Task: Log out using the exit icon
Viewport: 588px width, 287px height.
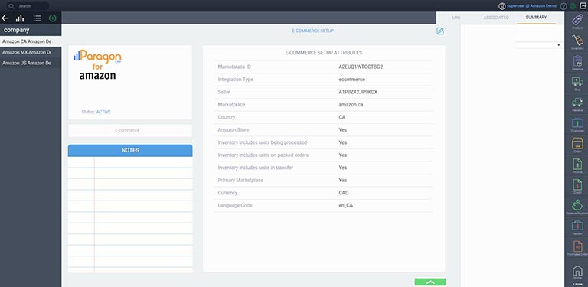Action: (583, 5)
